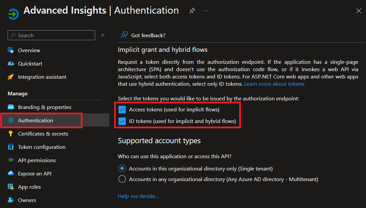The width and height of the screenshot is (366, 208).
Task: Click the Quickstart cloud icon
Action: pos(11,63)
